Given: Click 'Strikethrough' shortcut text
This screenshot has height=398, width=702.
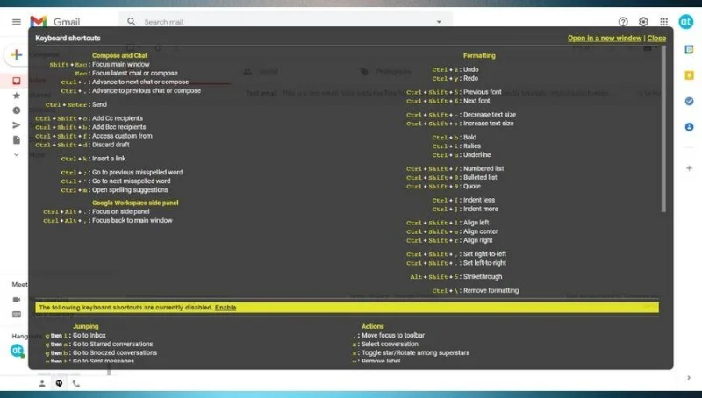Looking at the screenshot, I should 483,277.
